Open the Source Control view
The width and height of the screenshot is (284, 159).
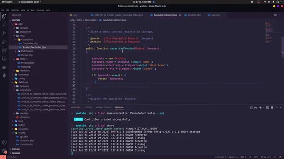point(4,33)
